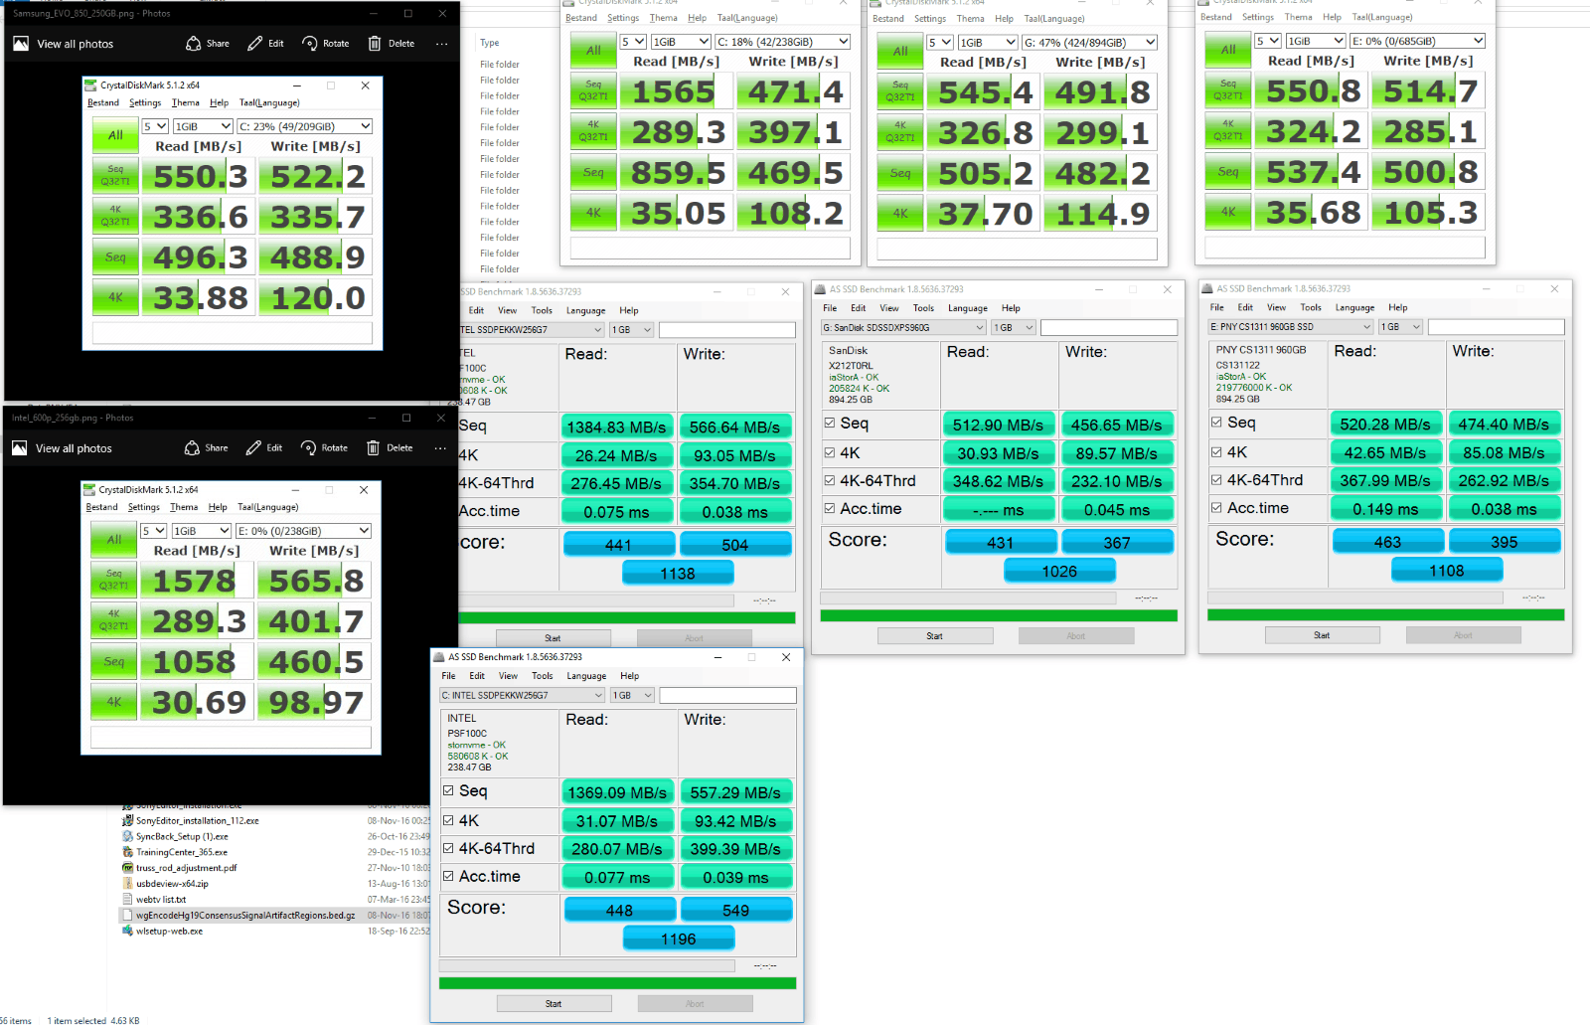The height and width of the screenshot is (1025, 1590).
Task: Click Share in the Samsung EVO Photos window
Action: (207, 44)
